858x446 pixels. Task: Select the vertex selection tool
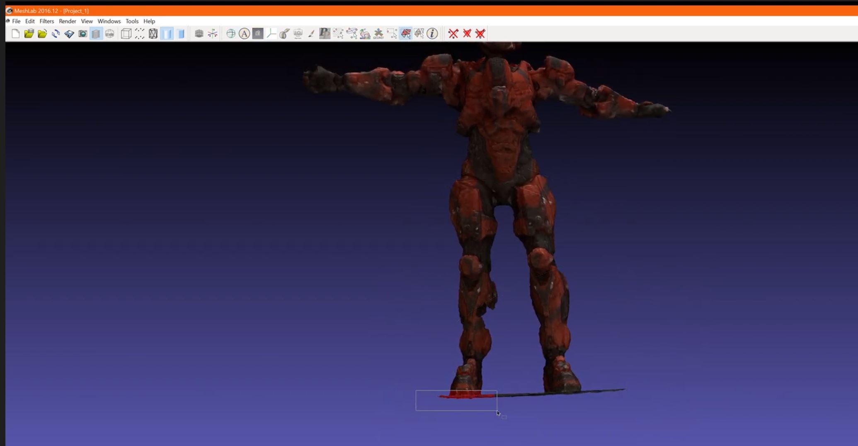click(338, 34)
